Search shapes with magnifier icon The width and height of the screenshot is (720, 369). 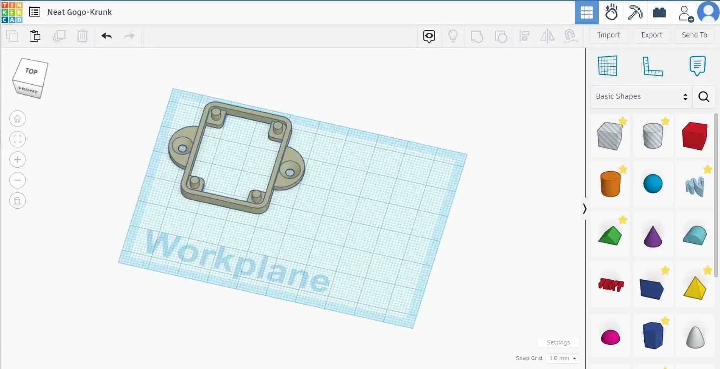(704, 97)
